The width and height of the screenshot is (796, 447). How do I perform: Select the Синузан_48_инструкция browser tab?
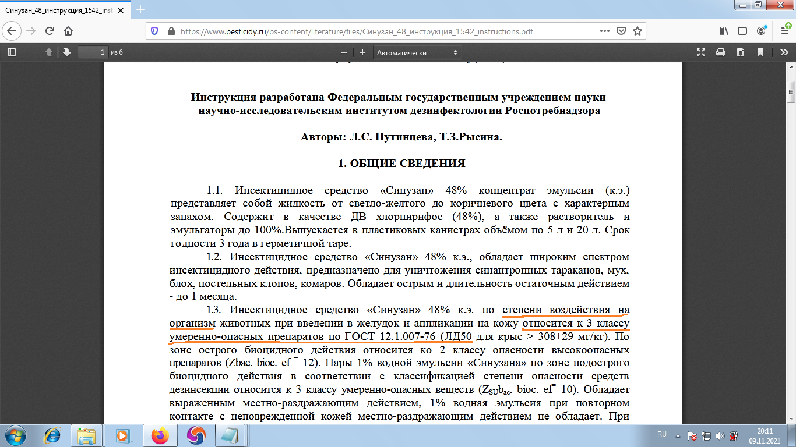click(x=58, y=9)
